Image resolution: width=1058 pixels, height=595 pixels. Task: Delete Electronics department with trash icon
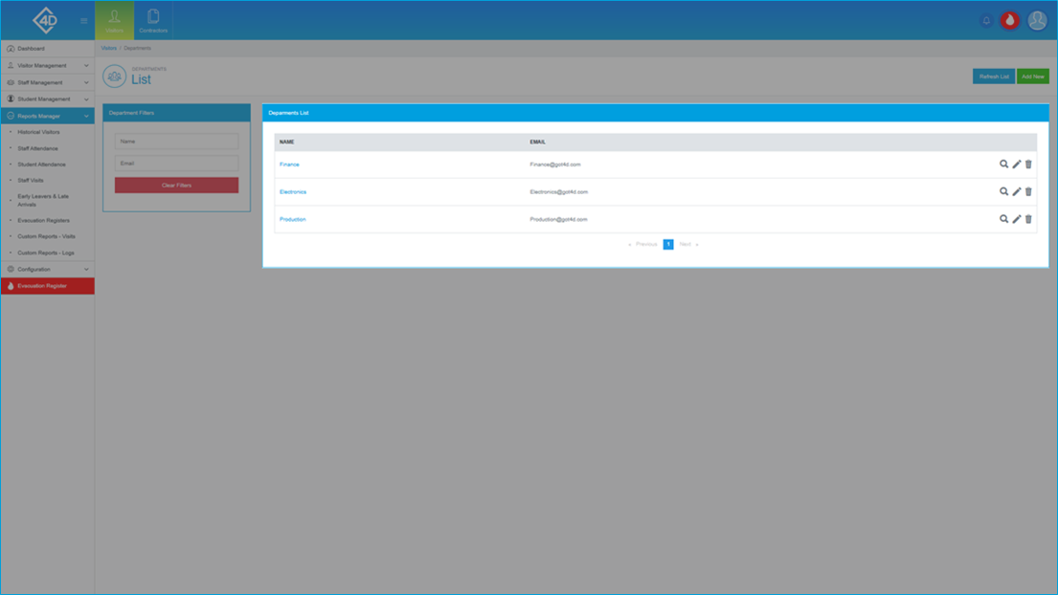pyautogui.click(x=1028, y=191)
